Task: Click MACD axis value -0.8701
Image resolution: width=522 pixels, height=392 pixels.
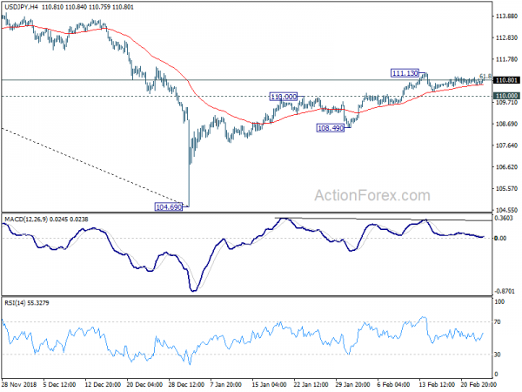Action: [x=505, y=291]
